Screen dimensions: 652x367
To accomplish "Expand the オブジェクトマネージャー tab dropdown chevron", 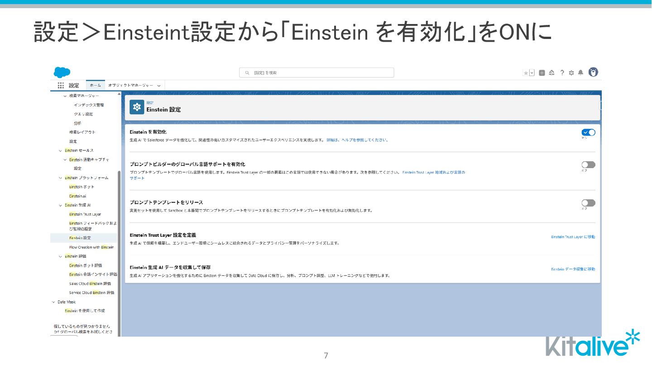I will (x=158, y=86).
